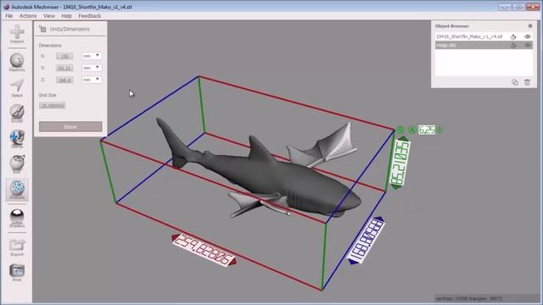Click the green 6.25 value widget

(427, 130)
